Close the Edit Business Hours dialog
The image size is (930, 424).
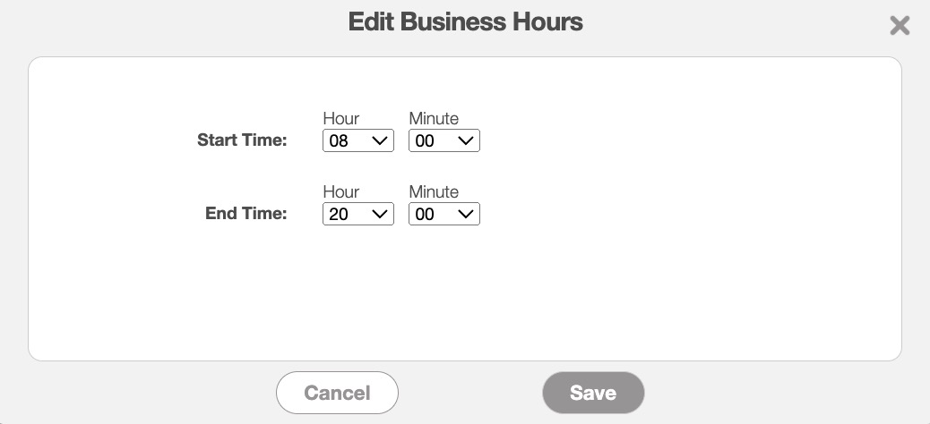(x=900, y=26)
